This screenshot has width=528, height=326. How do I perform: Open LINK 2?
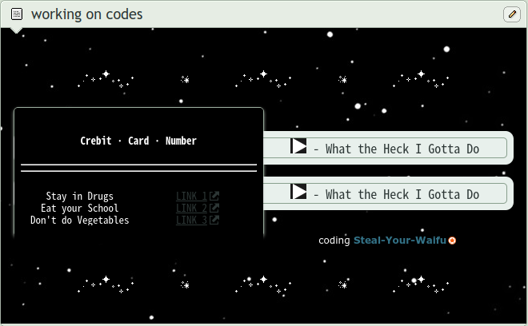click(191, 208)
